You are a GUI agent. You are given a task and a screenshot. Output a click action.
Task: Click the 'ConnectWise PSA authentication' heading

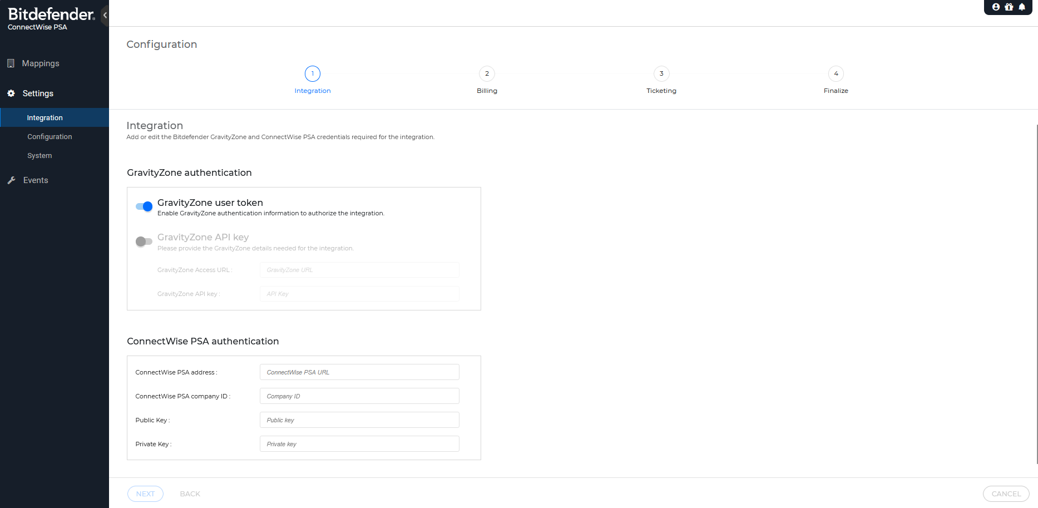pyautogui.click(x=203, y=341)
